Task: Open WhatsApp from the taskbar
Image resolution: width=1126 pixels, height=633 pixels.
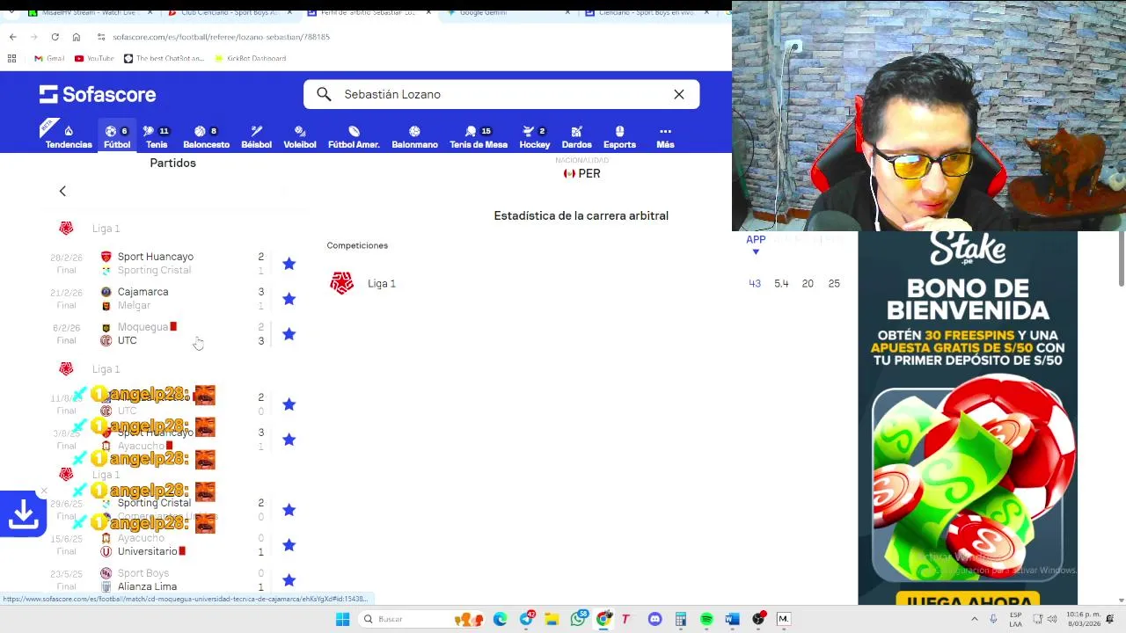Action: (x=578, y=619)
